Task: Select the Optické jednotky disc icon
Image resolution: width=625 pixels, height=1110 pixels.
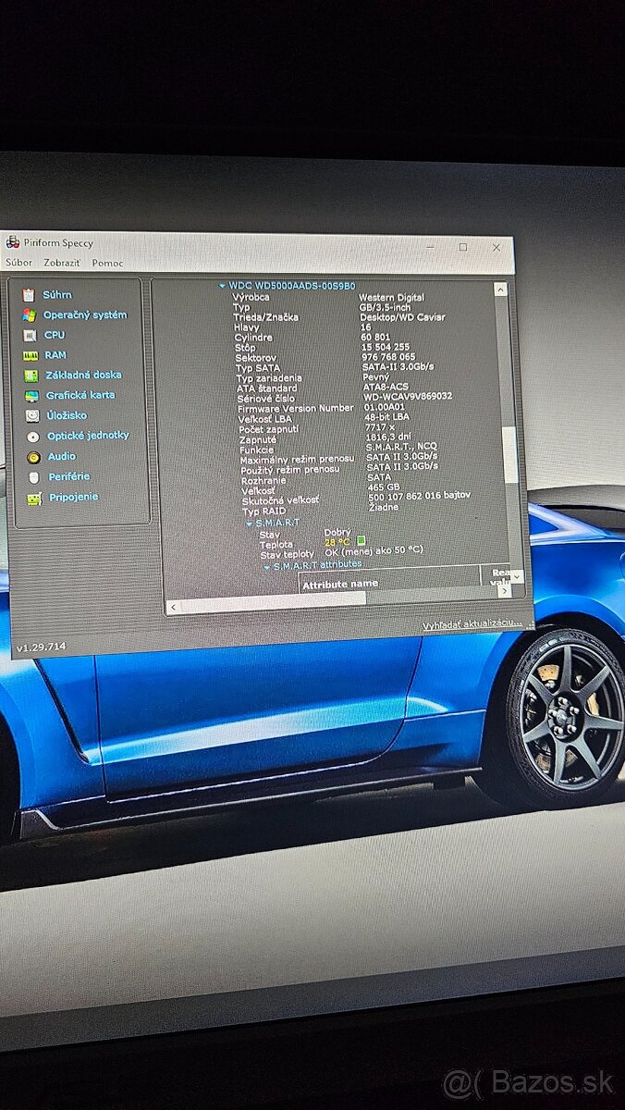Action: tap(33, 437)
